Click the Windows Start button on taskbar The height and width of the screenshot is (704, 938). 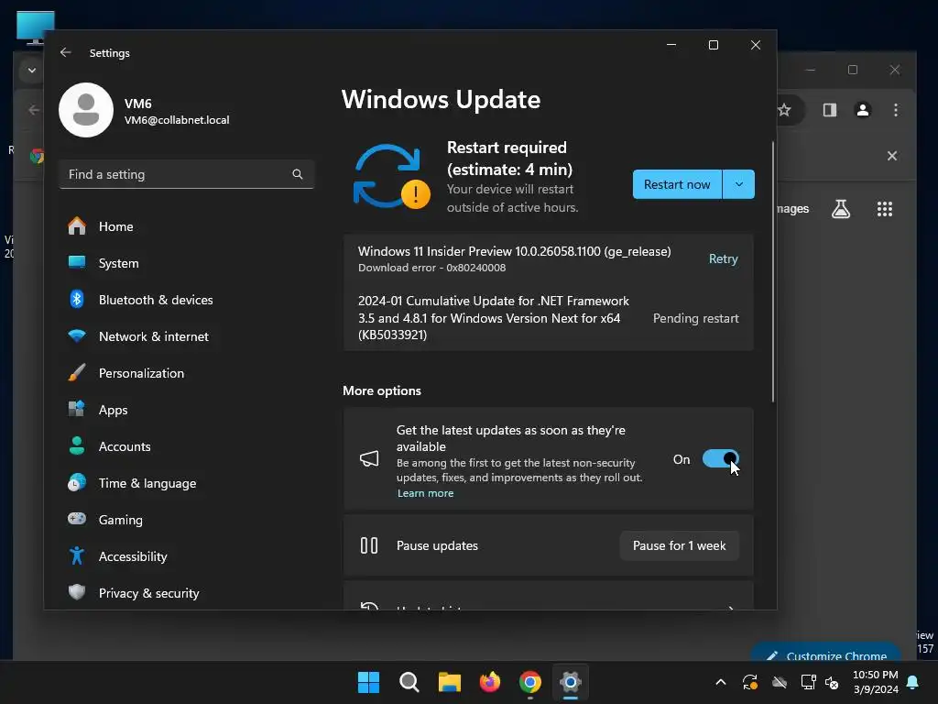[x=368, y=682]
